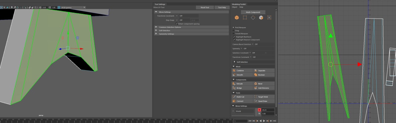
Task: Open Selection Constraint dropdown
Action: [250, 53]
